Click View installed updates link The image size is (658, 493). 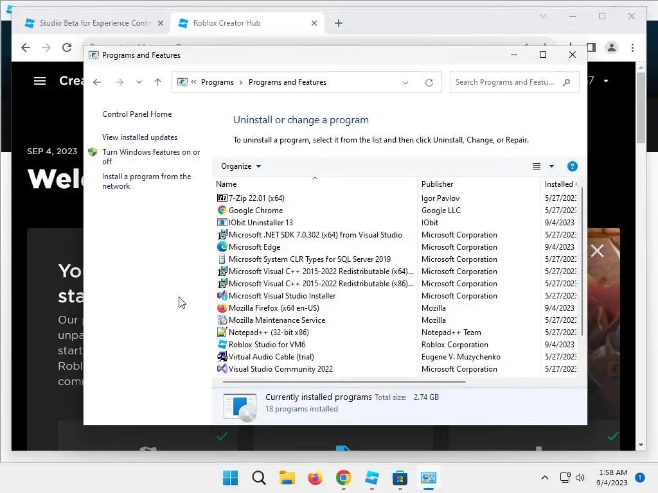coord(139,137)
